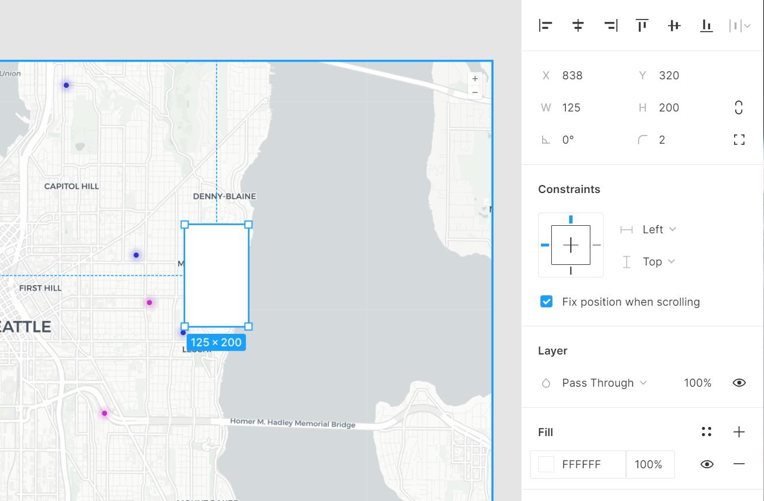This screenshot has width=764, height=501.
Task: Open the distribute spacing dropdown
Action: (740, 25)
